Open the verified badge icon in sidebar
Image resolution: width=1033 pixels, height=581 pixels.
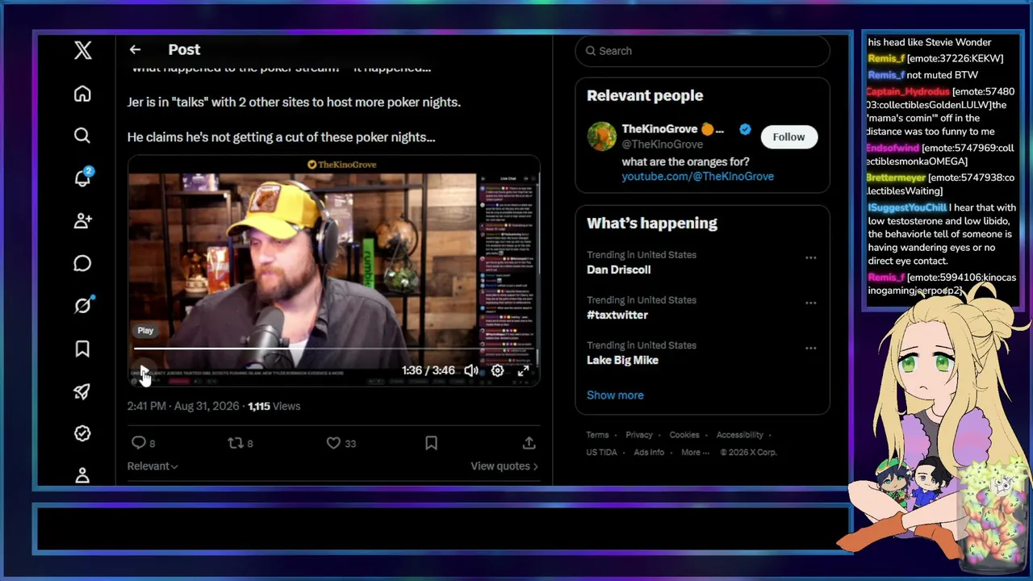pos(82,433)
